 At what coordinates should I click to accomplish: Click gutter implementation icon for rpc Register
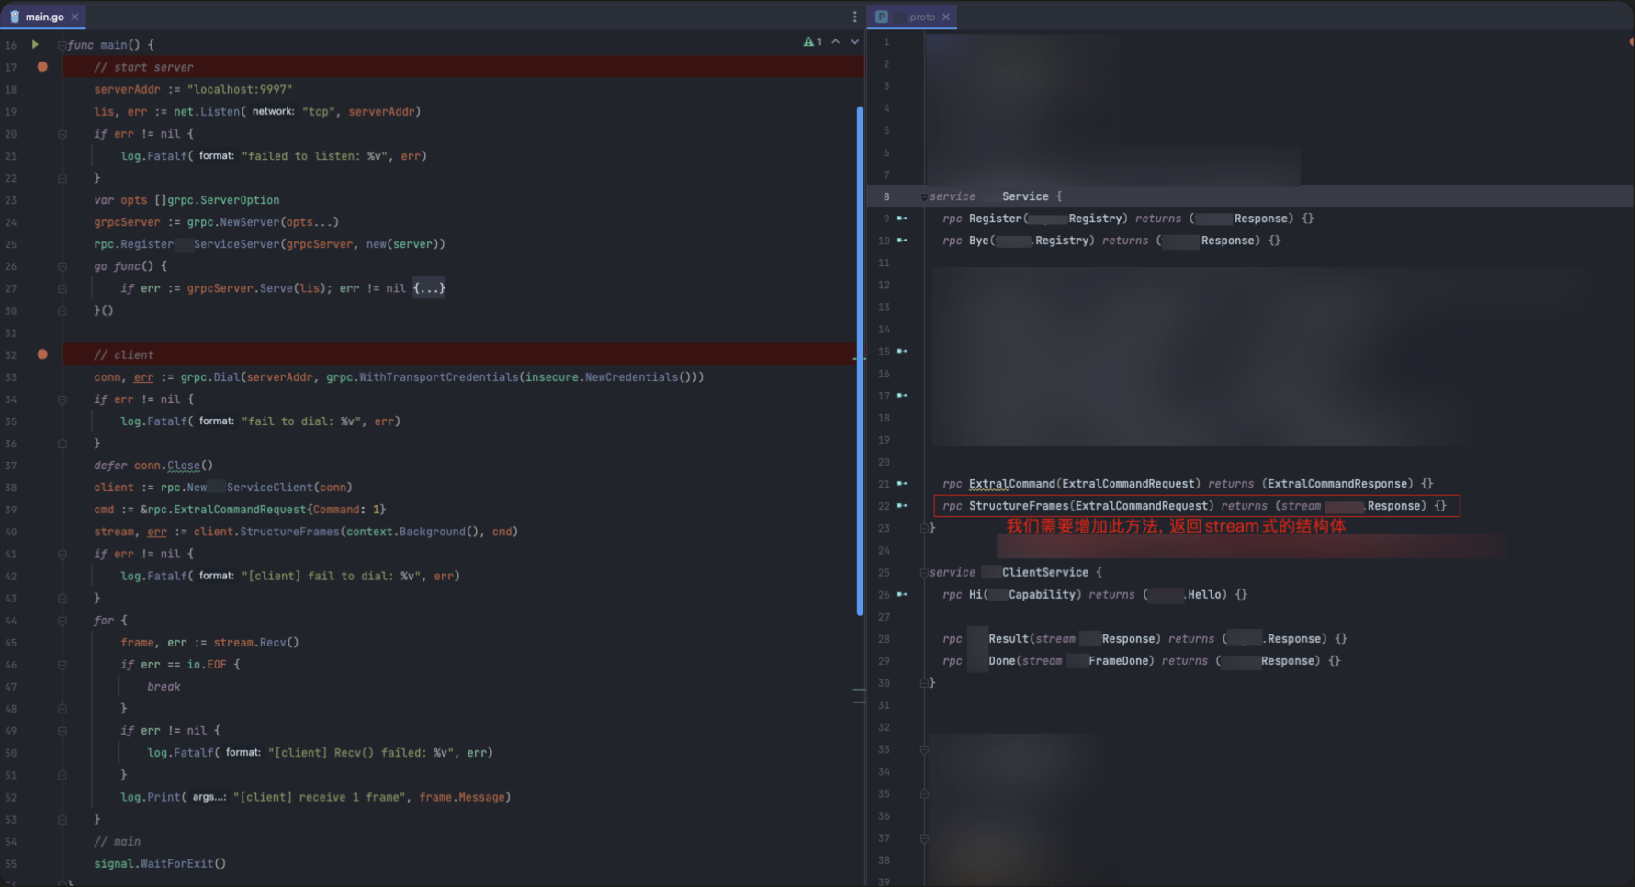tap(902, 219)
